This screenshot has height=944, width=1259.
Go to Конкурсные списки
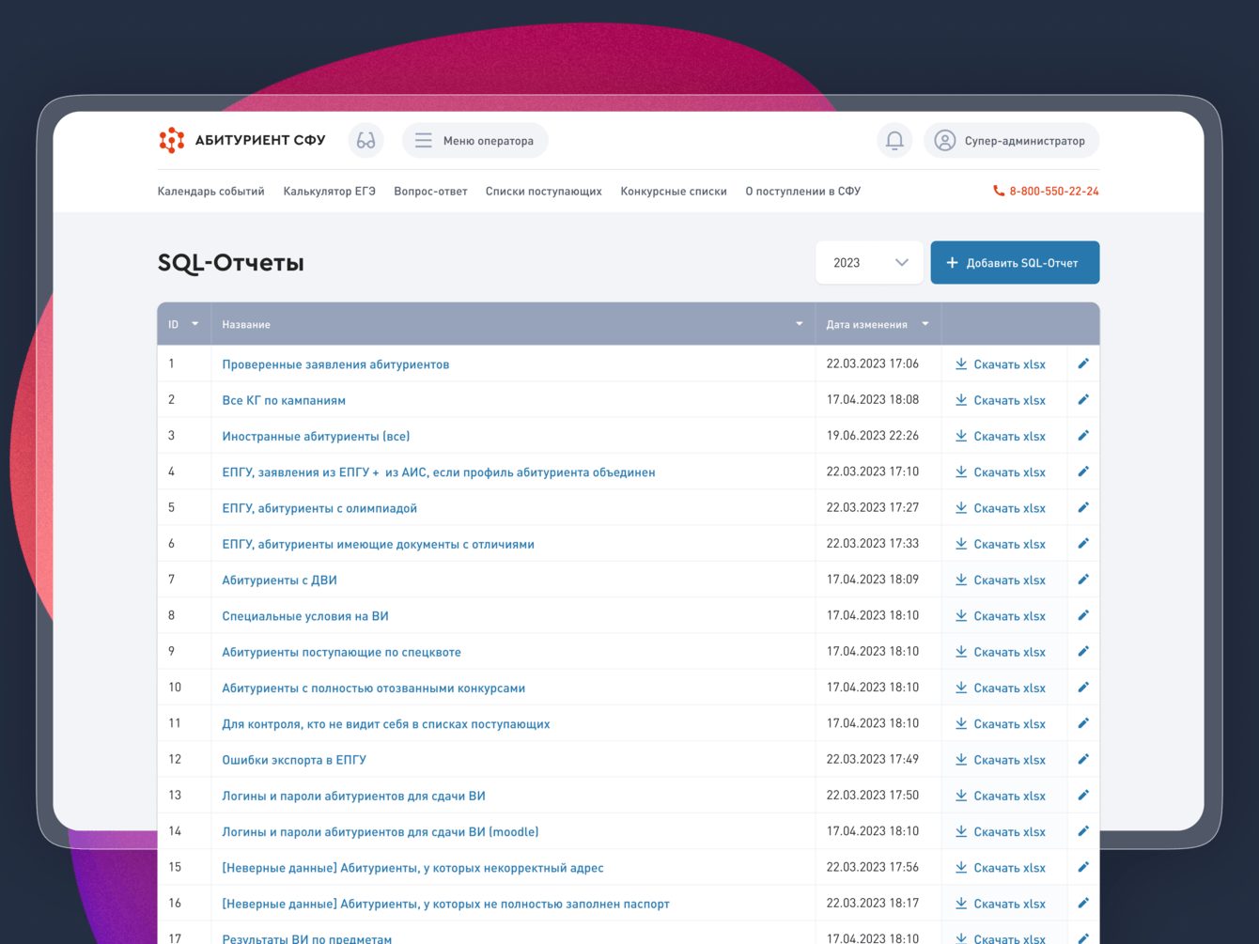[674, 192]
